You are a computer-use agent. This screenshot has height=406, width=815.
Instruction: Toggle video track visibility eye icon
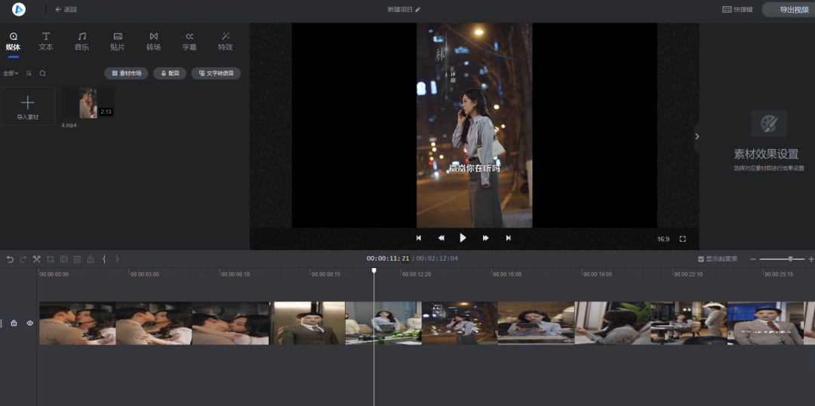(x=30, y=323)
